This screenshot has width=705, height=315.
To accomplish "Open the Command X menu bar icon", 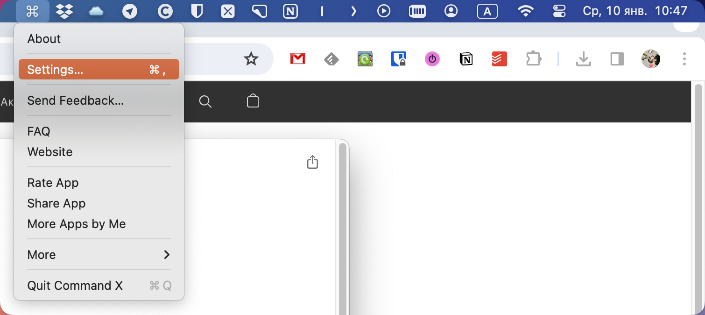I will (x=32, y=11).
